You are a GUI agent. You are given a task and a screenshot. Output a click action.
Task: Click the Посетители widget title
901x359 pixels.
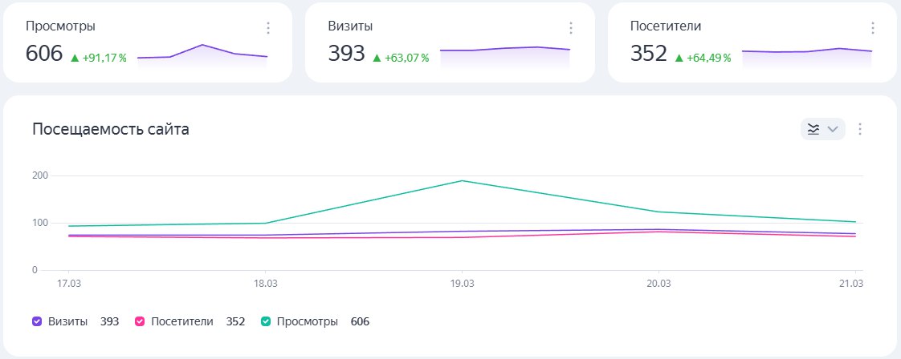click(666, 26)
